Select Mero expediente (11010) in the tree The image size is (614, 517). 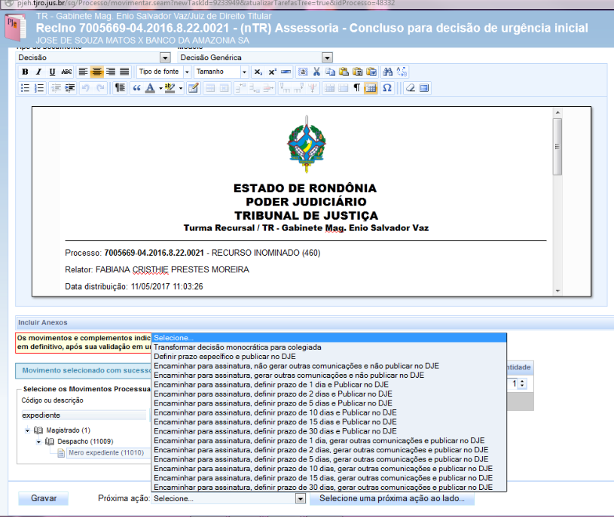pyautogui.click(x=106, y=453)
